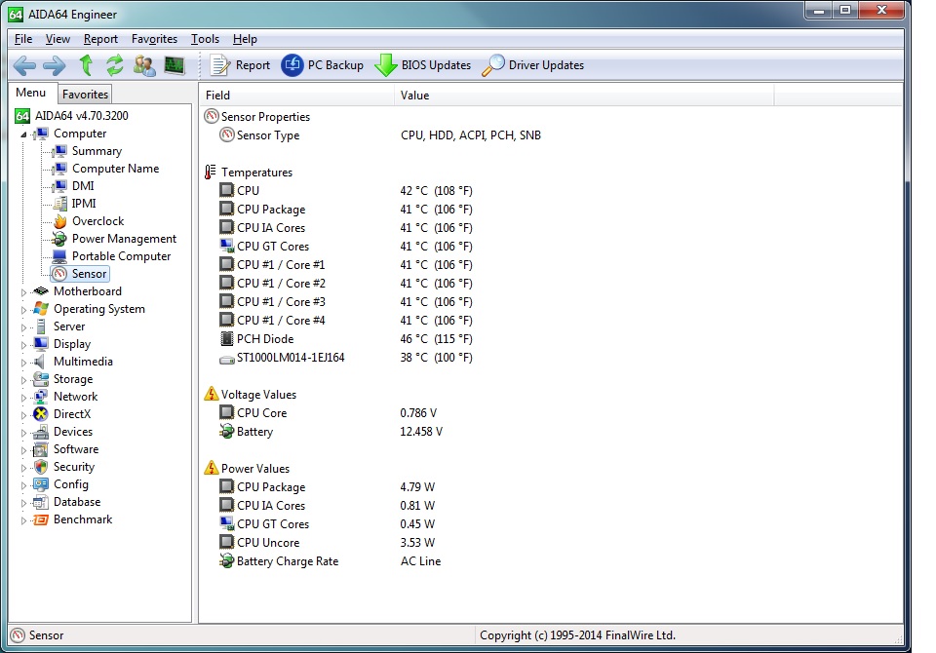The height and width of the screenshot is (653, 936).
Task: Click the green Up arrow icon
Action: [86, 65]
